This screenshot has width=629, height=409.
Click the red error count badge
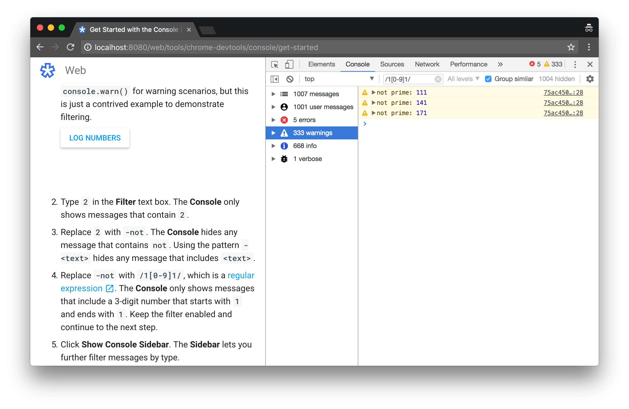pyautogui.click(x=535, y=64)
